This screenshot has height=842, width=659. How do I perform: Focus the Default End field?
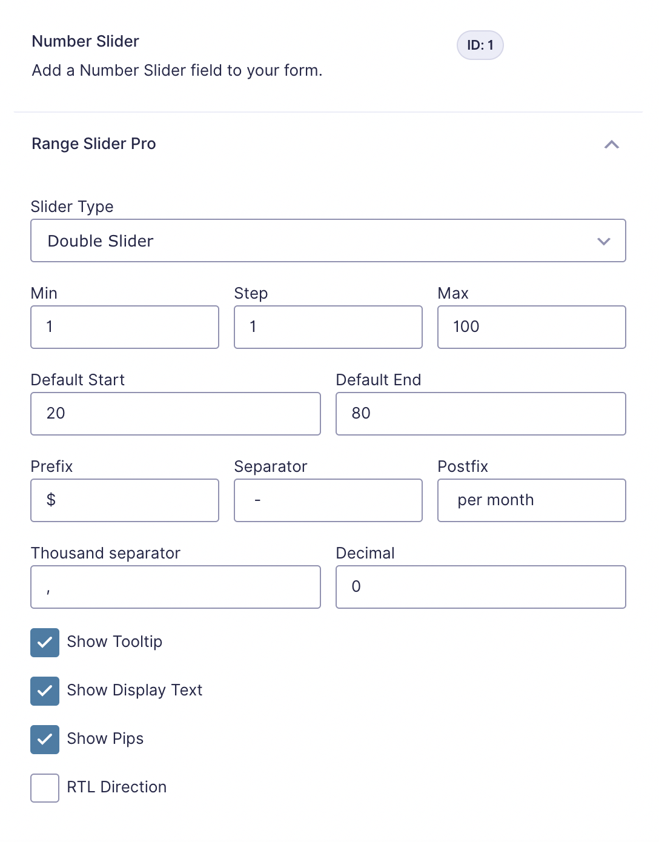click(x=481, y=414)
